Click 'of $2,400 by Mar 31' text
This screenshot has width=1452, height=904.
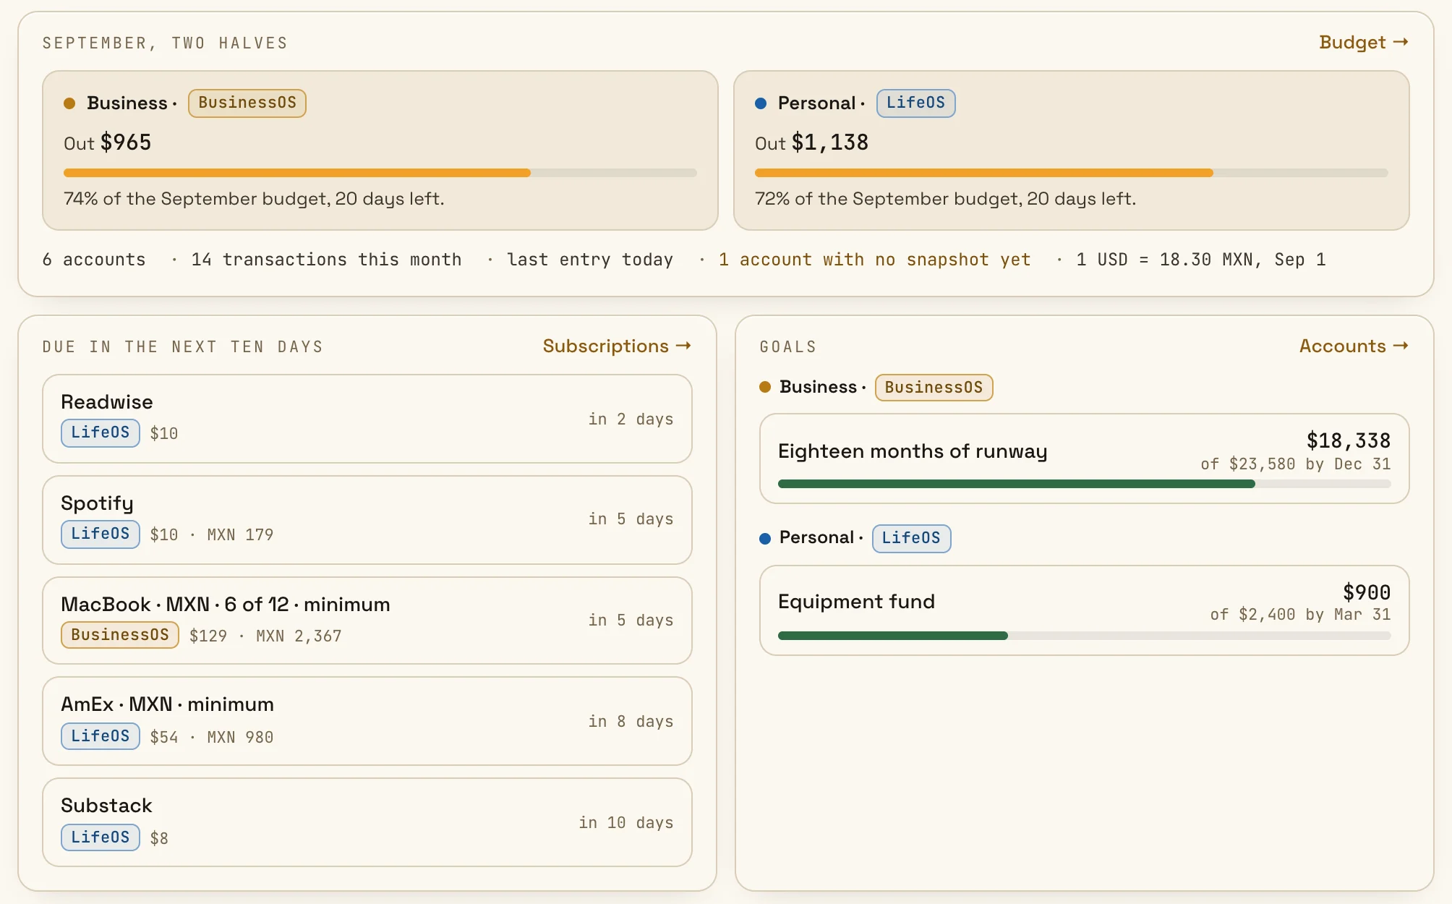[1300, 615]
